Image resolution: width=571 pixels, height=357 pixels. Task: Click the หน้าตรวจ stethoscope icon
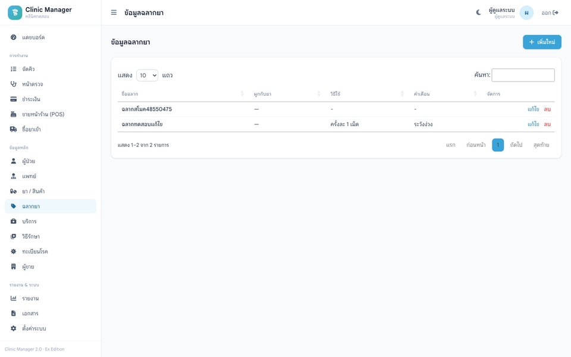coord(14,84)
